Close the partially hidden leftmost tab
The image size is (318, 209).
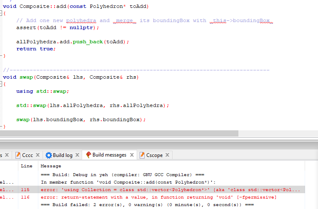click(x=7, y=155)
